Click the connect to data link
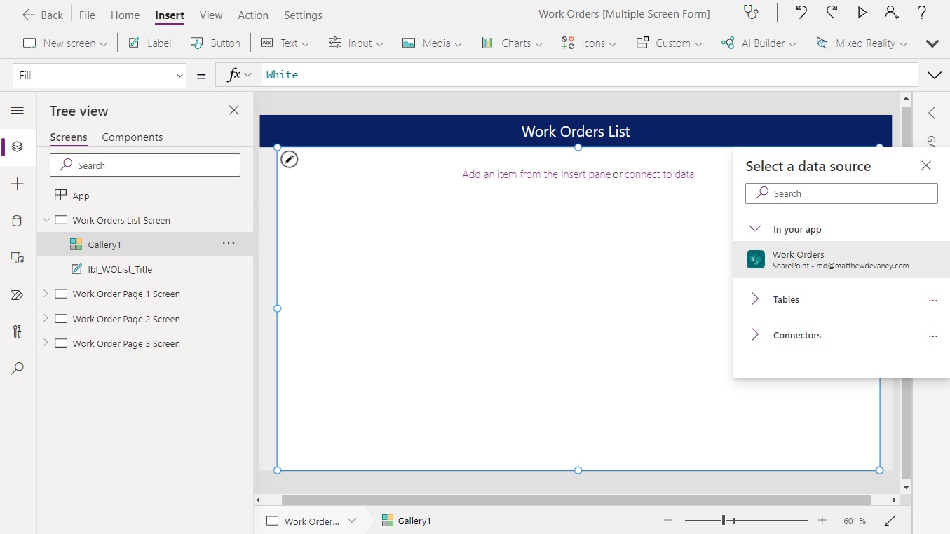This screenshot has width=950, height=534. (659, 174)
